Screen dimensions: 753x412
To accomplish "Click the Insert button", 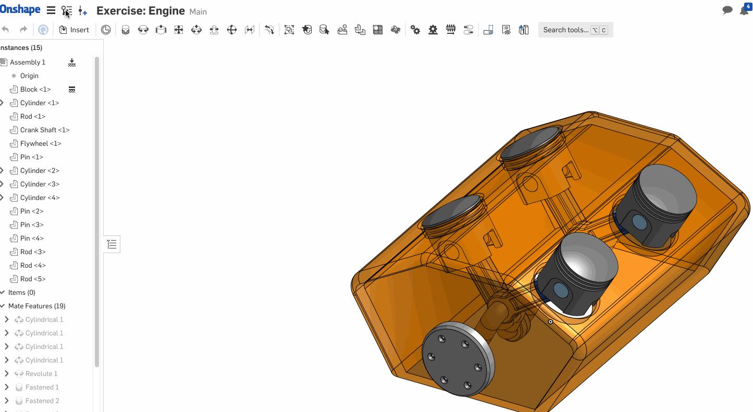I will (74, 30).
